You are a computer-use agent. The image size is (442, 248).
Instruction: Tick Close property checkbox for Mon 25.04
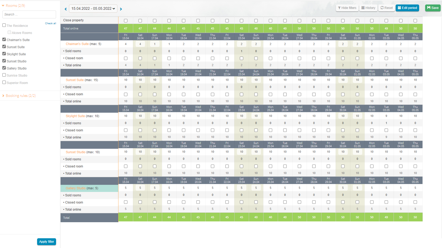270,21
